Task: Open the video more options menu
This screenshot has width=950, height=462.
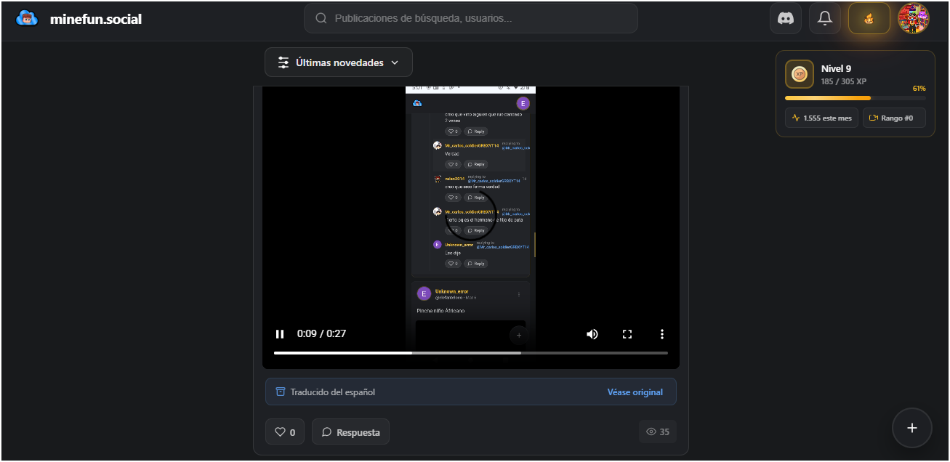Action: coord(661,334)
